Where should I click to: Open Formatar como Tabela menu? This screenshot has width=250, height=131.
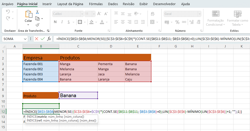[238, 18]
